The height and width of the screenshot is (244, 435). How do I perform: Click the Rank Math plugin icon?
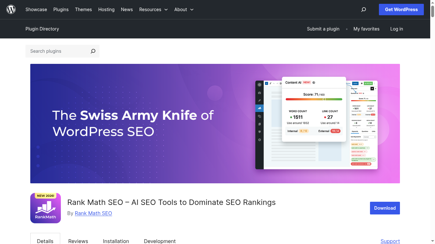tap(46, 208)
